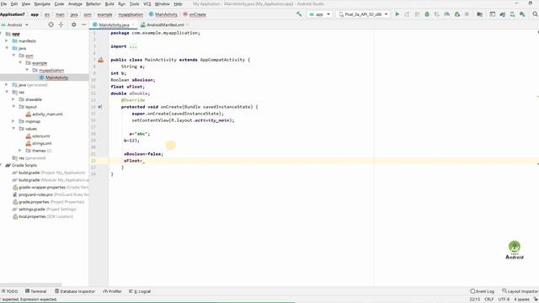Click the CRLF line separator status entry
Viewport: 539px width, 303px height.
[x=488, y=300]
